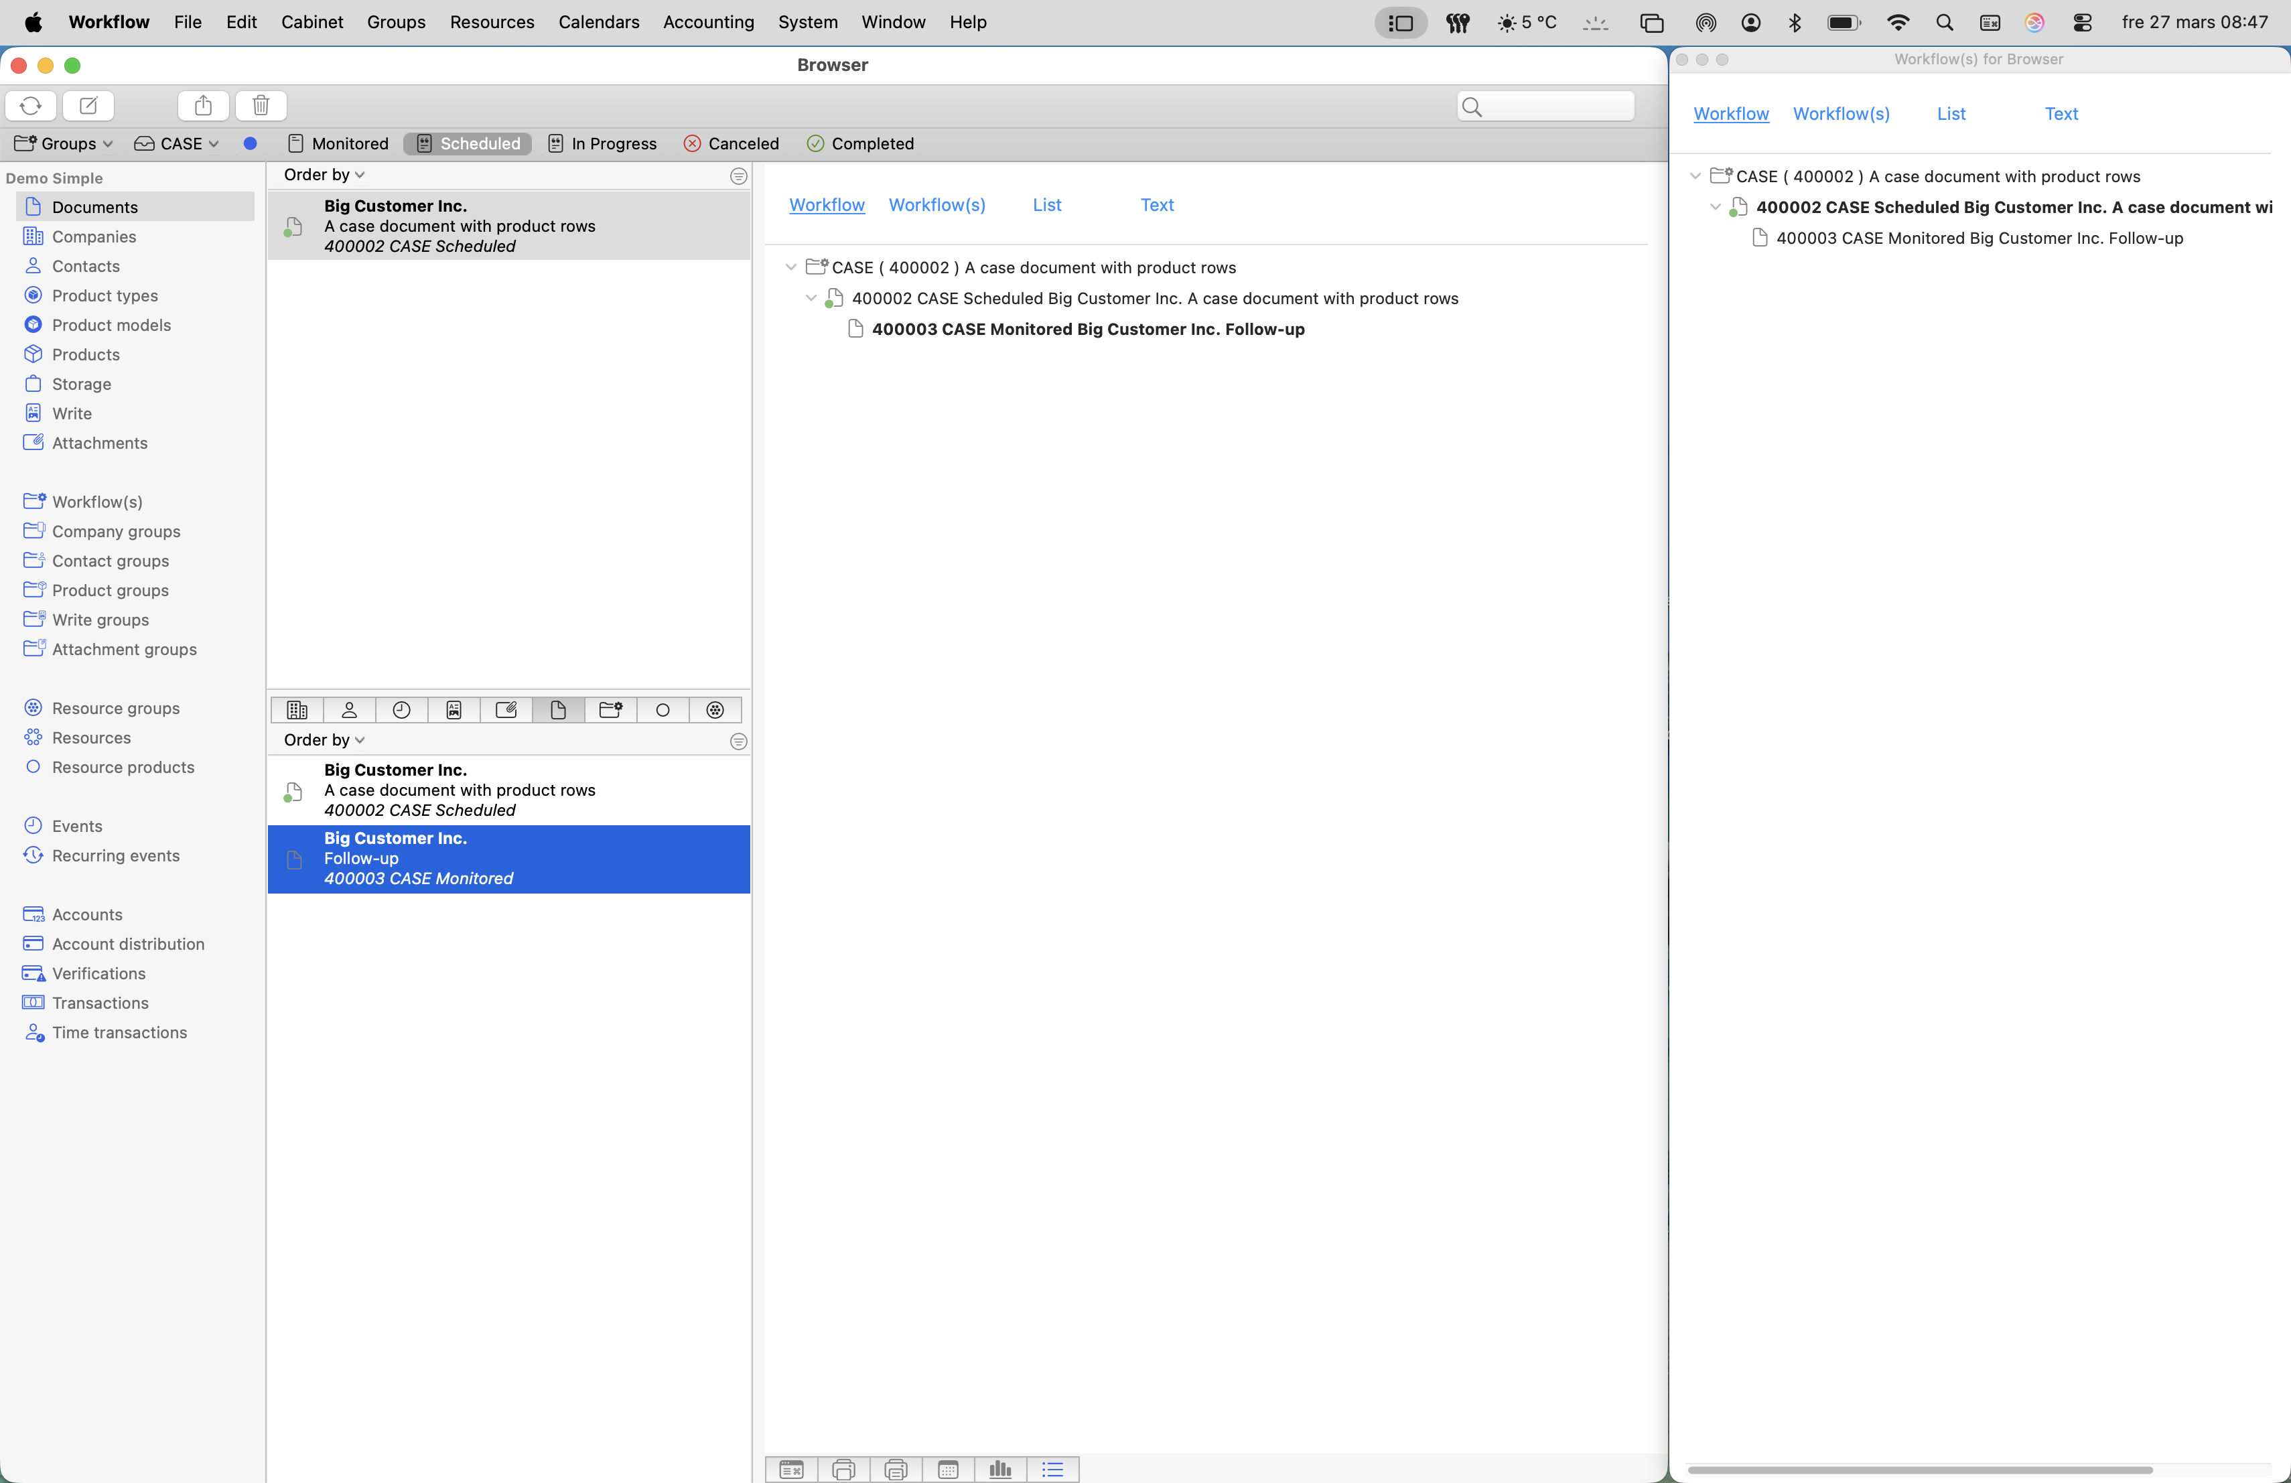2291x1483 pixels.
Task: Select the companies building tab icon
Action: coord(297,710)
